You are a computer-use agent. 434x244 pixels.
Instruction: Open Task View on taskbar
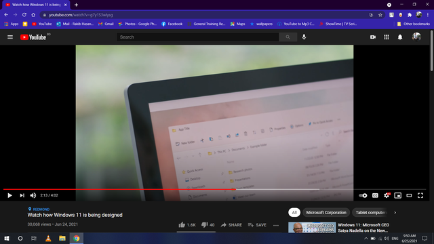[x=34, y=238]
